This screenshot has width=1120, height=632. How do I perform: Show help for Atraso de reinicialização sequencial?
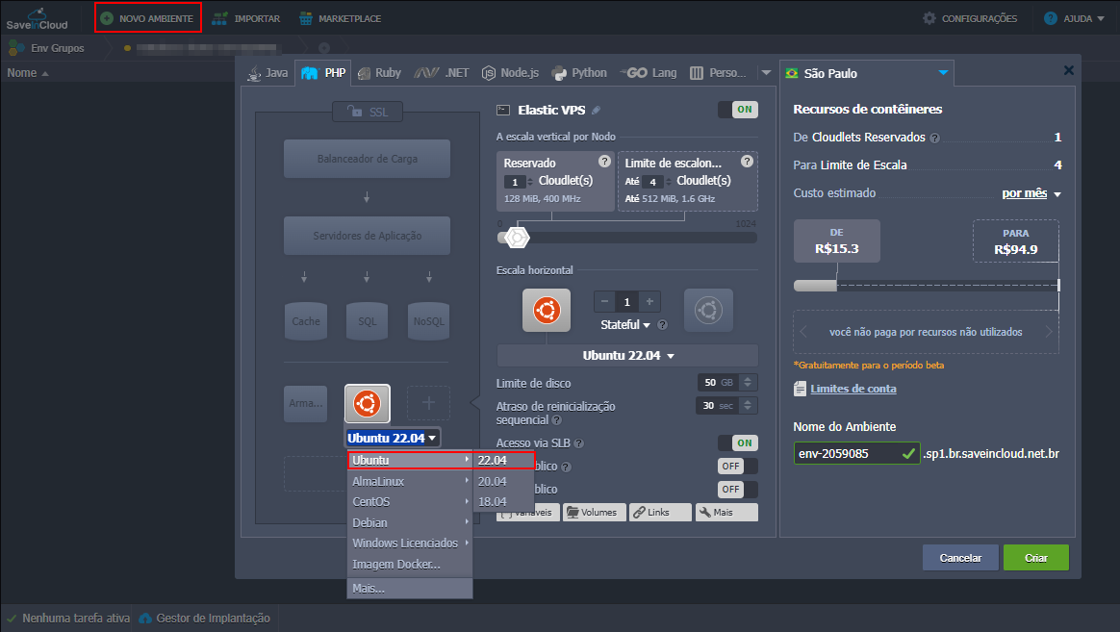click(x=557, y=420)
